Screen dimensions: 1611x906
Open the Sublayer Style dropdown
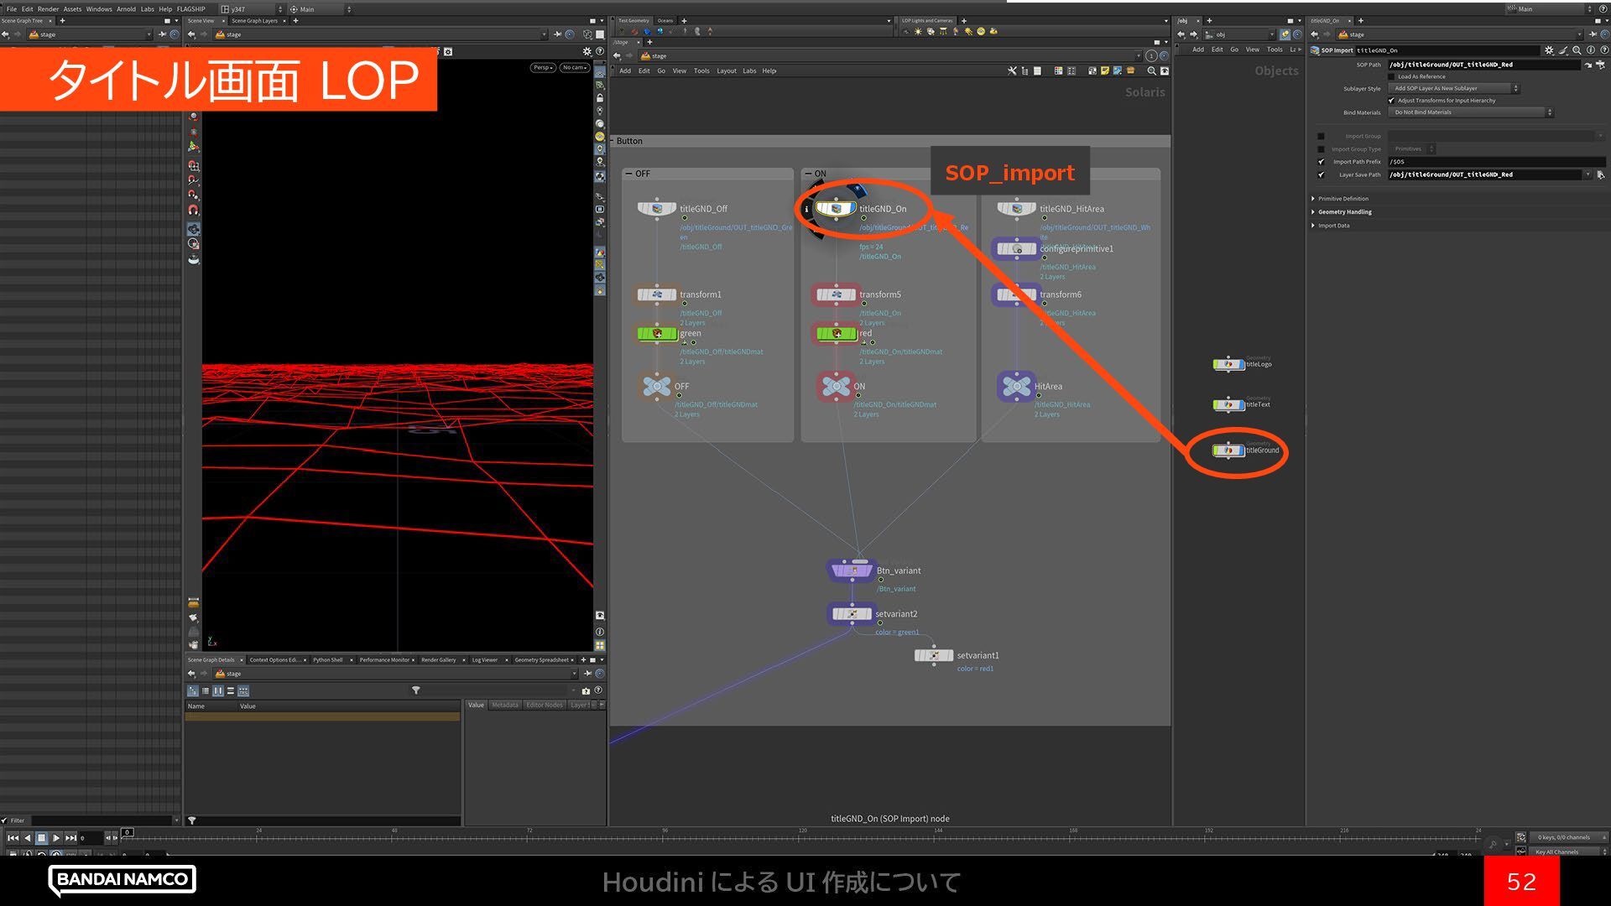click(1454, 88)
